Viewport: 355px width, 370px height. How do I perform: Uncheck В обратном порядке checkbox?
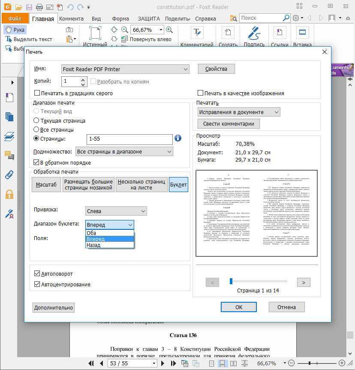[x=36, y=162]
